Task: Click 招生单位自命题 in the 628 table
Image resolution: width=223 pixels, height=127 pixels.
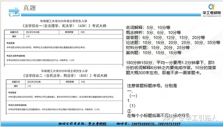Action: pos(33,32)
